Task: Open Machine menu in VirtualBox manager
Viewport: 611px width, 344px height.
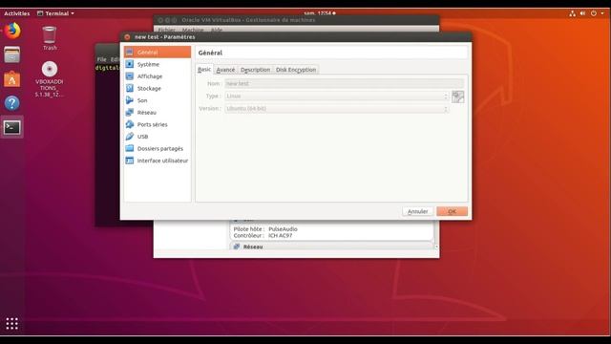Action: point(193,30)
